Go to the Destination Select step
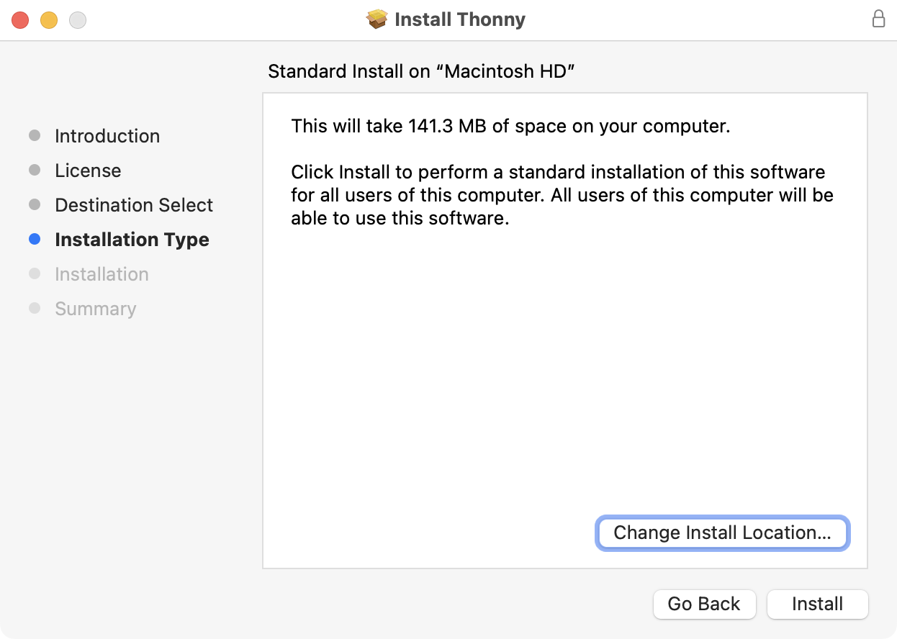This screenshot has width=897, height=639. pyautogui.click(x=134, y=205)
